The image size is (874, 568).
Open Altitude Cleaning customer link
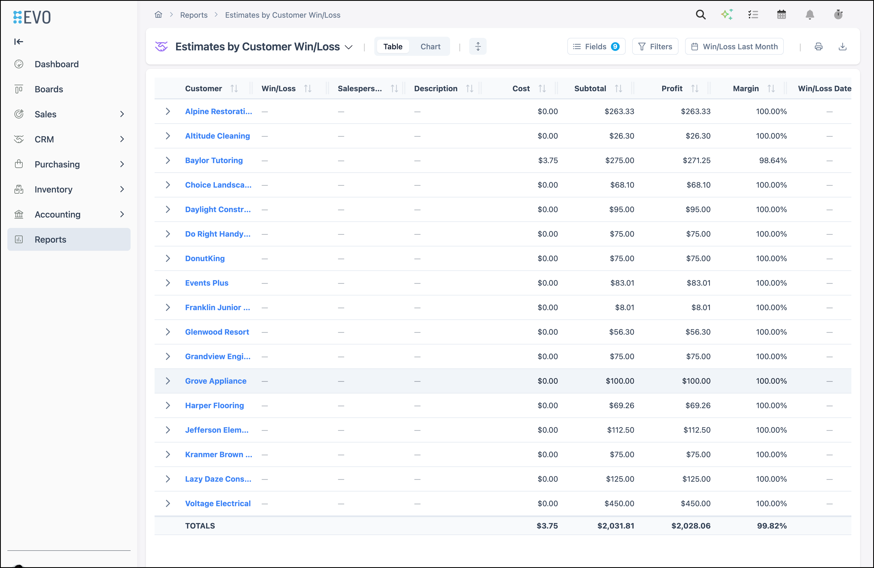[217, 136]
